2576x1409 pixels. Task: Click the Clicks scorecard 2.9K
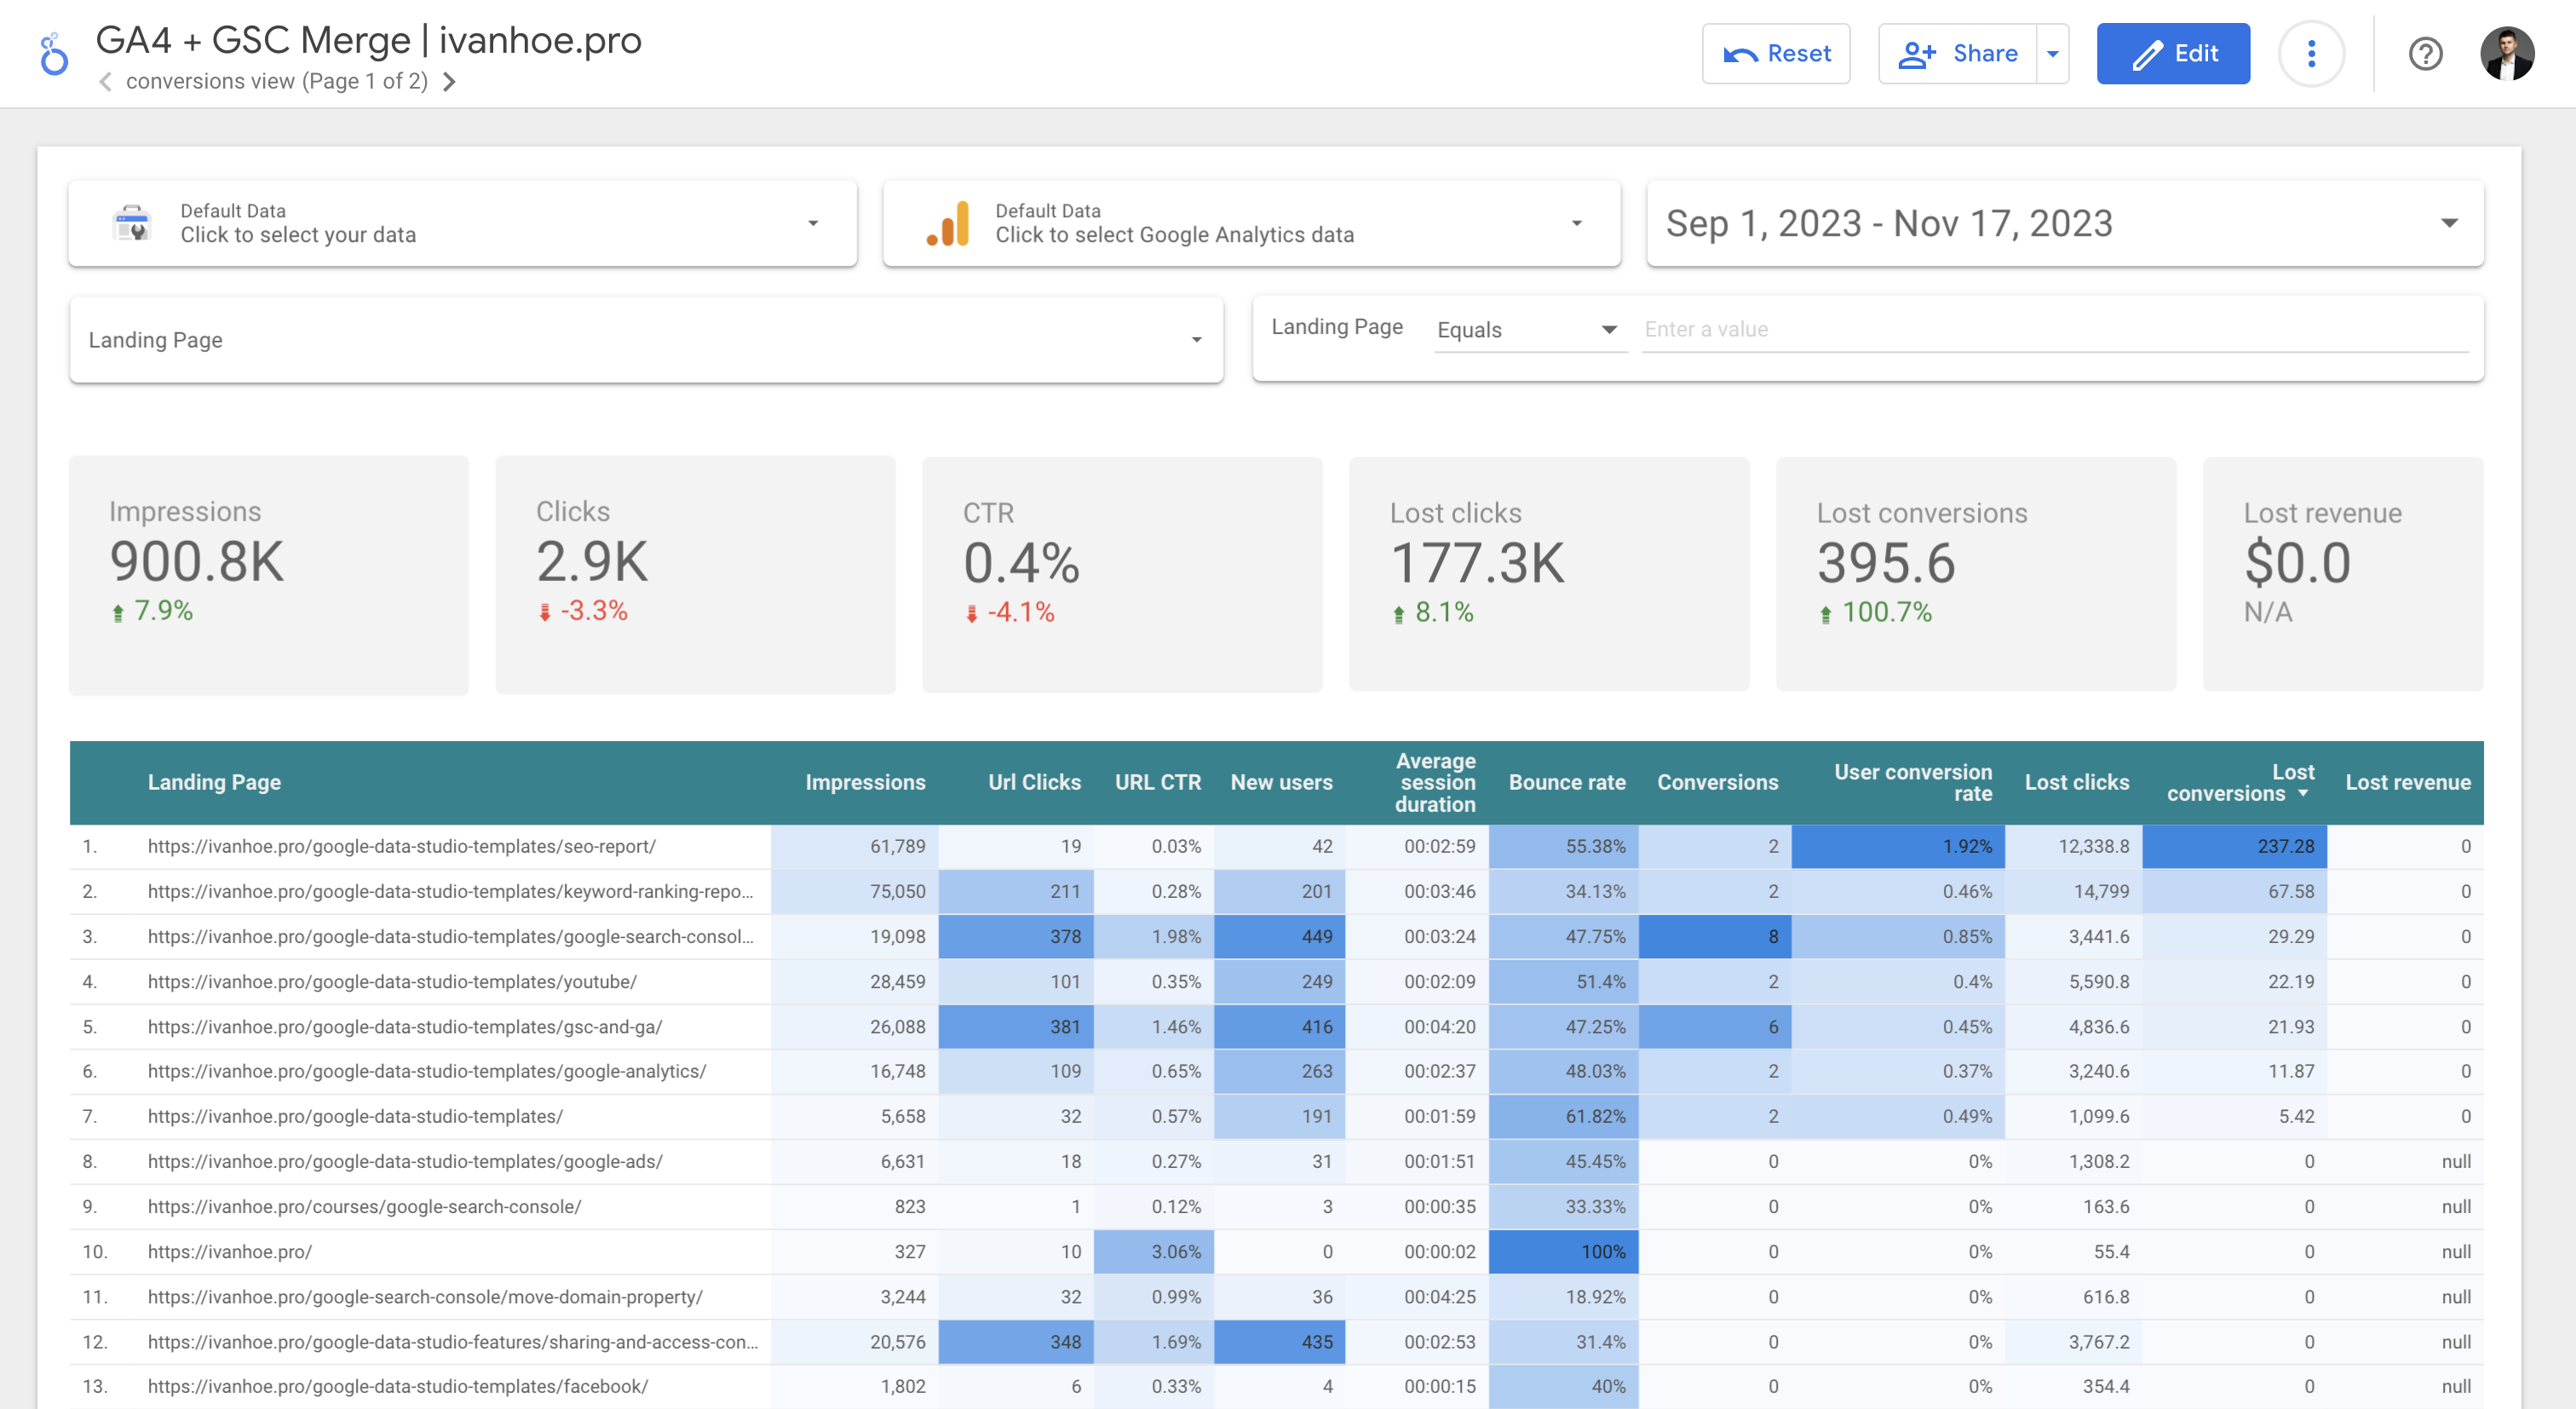coord(695,575)
